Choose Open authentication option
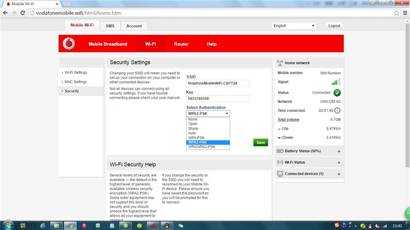This screenshot has width=410, height=230. click(208, 124)
